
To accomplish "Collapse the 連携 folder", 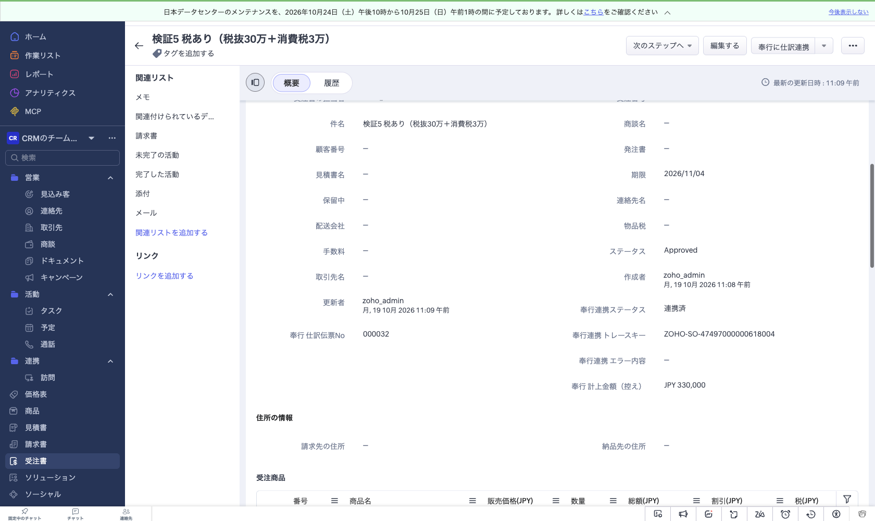I will click(x=110, y=361).
